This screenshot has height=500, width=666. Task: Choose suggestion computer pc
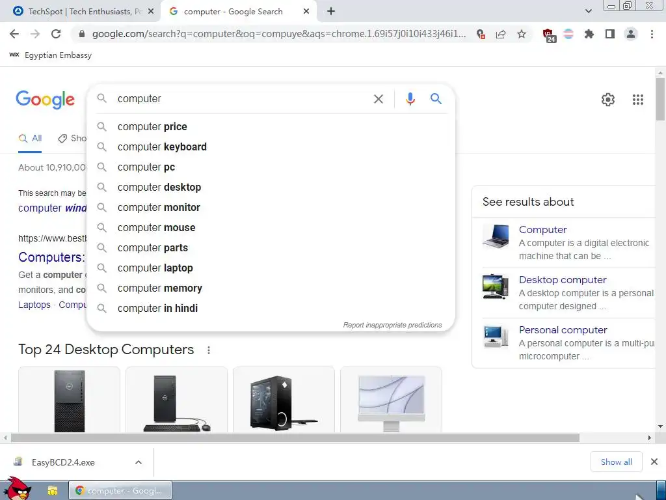click(271, 167)
